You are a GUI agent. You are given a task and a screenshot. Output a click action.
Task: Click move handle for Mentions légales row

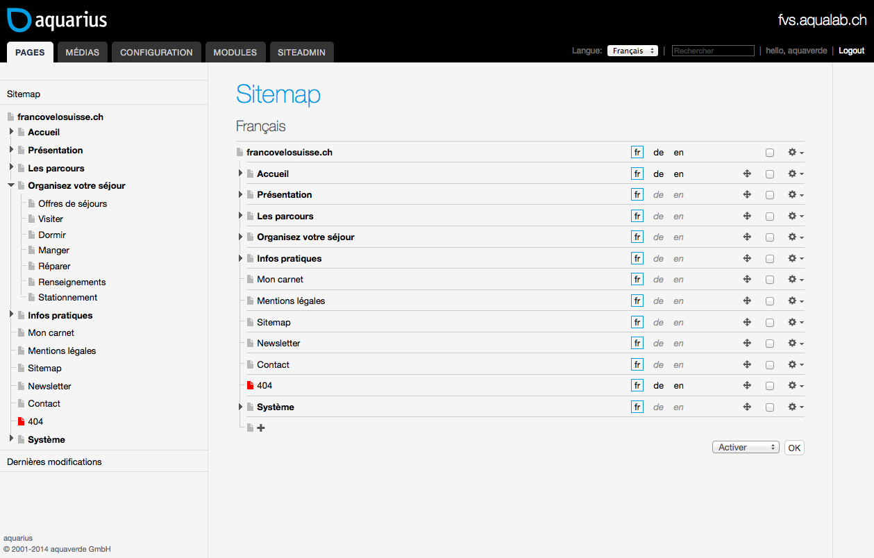click(747, 301)
